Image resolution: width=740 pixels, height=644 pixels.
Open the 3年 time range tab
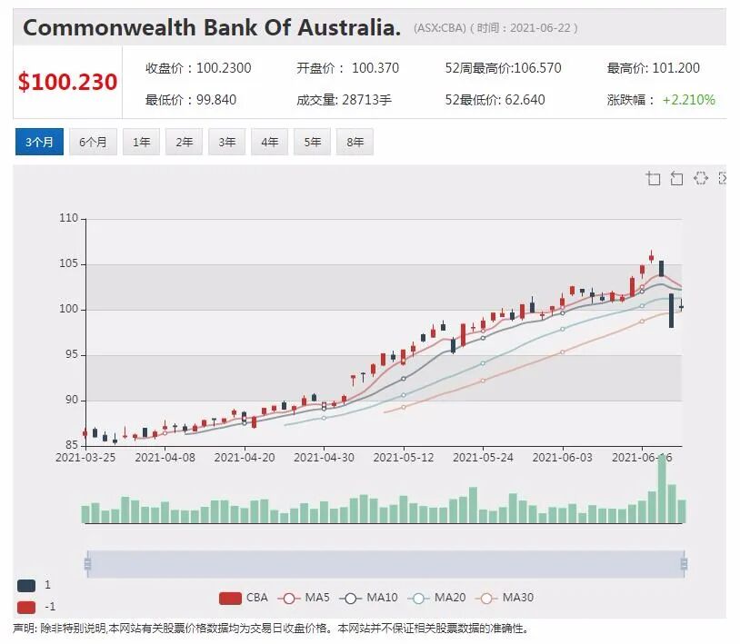226,142
